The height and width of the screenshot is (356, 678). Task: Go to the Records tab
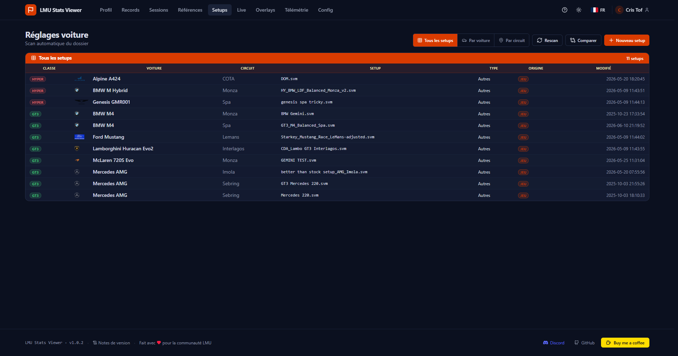click(130, 10)
